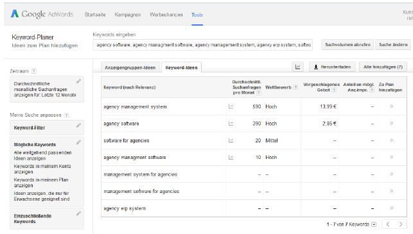Click the Suche ändern button
413x234 pixels.
393,45
